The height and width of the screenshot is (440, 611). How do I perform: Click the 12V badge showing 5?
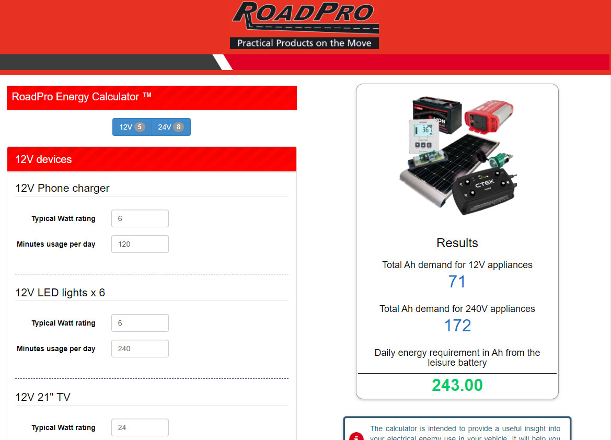point(140,127)
